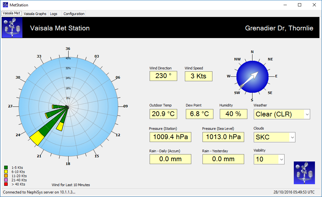Maximize the MetStation window
The image size is (322, 197).
(x=300, y=5)
